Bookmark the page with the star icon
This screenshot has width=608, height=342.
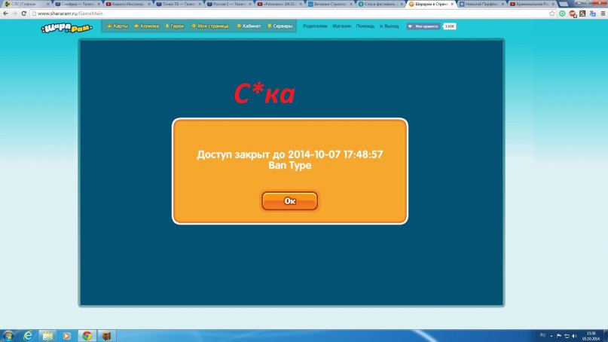[x=552, y=14]
